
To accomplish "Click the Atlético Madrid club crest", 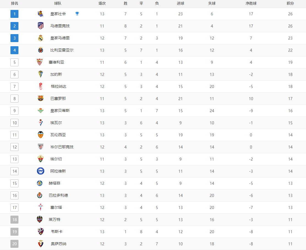I will tap(40, 26).
